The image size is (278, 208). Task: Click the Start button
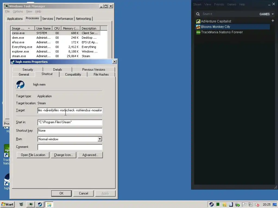pos(7,204)
